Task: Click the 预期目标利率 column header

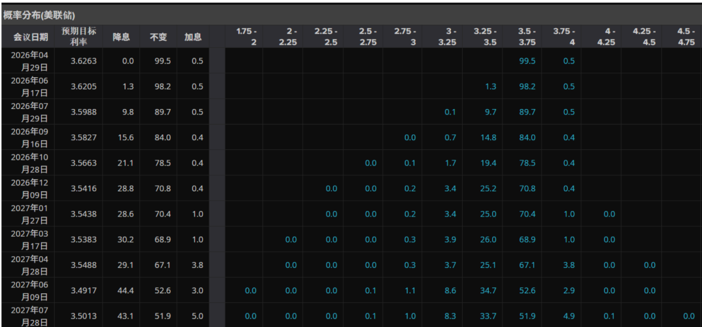Action: [x=79, y=36]
